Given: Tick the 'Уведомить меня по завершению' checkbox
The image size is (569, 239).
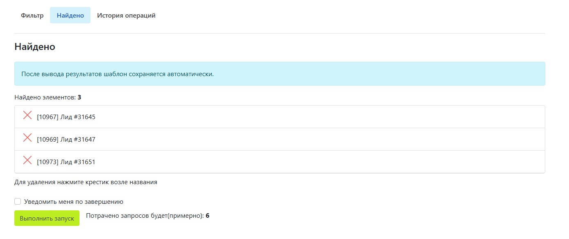Looking at the screenshot, I should pyautogui.click(x=18, y=201).
